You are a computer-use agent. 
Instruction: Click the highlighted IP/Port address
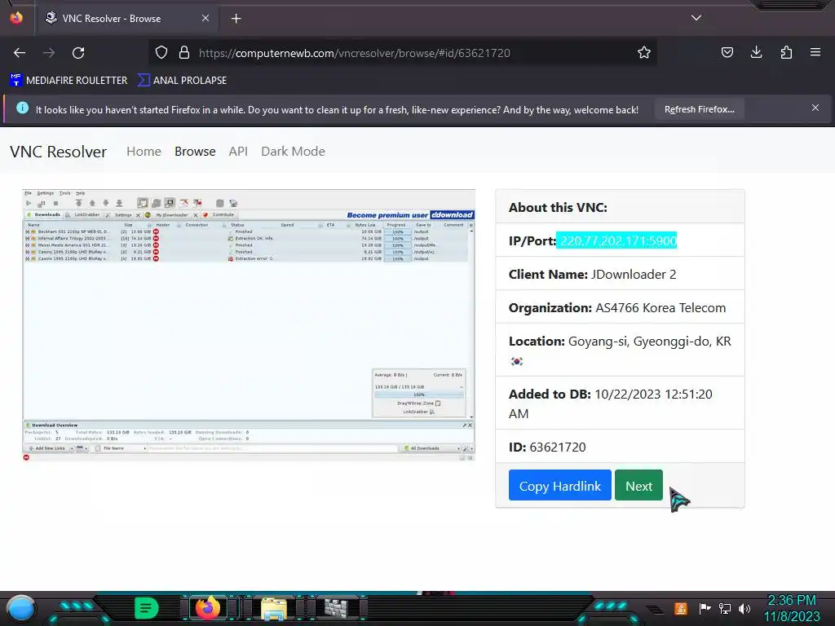[617, 240]
